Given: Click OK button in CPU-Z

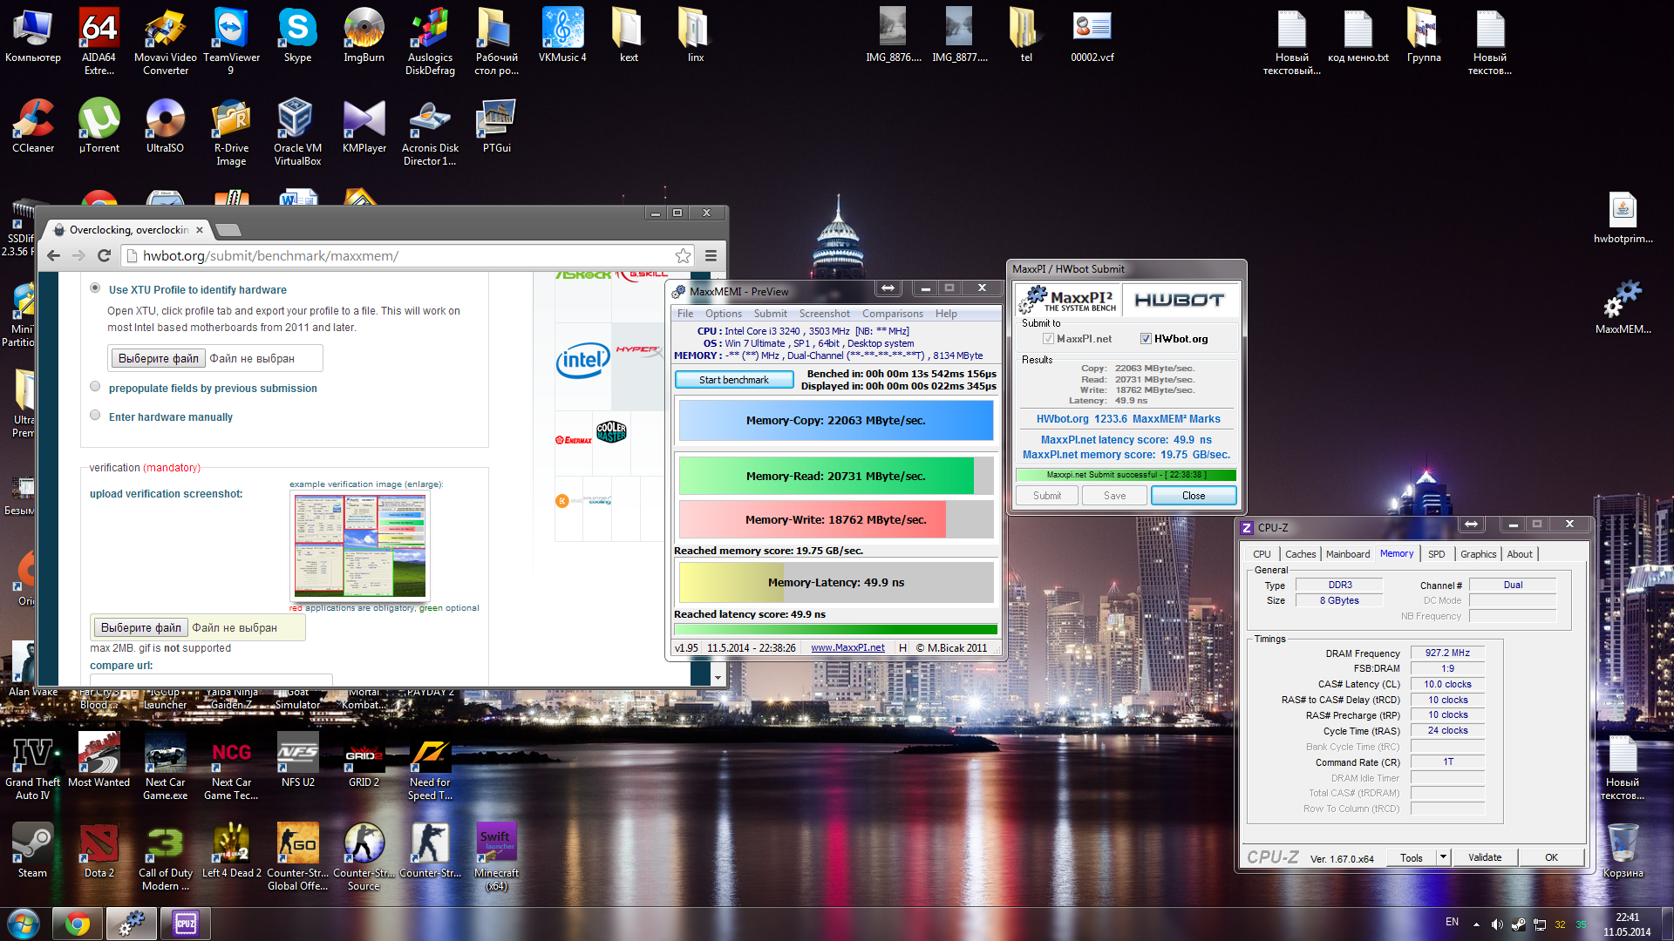Looking at the screenshot, I should (1551, 857).
